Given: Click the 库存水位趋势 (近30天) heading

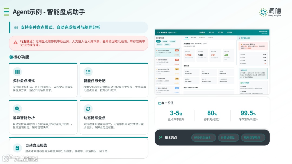Looking at the screenshot, I should [191, 88].
